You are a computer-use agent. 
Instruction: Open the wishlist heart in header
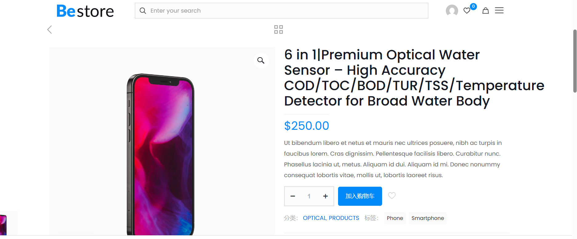[467, 11]
